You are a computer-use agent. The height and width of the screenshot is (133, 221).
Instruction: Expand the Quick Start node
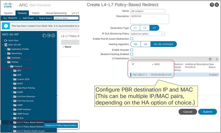(3, 41)
